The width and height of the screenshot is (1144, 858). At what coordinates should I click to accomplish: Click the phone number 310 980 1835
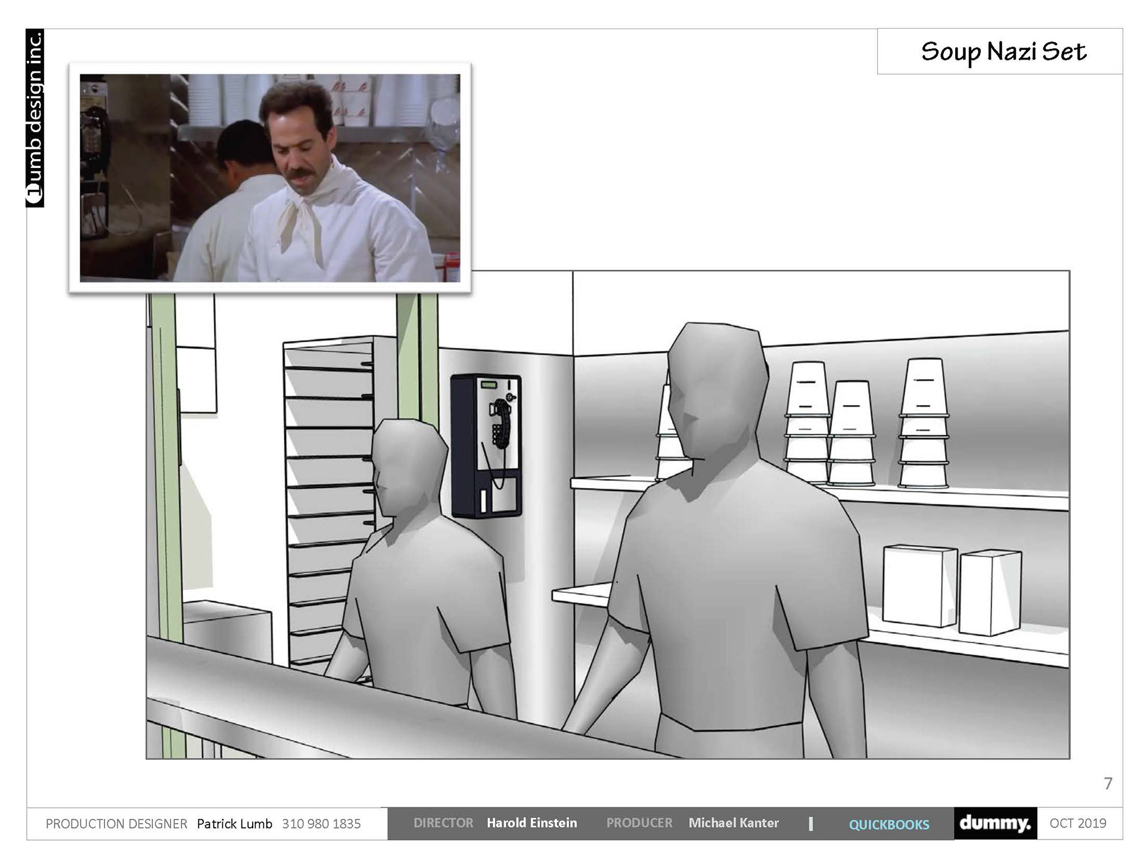click(x=321, y=823)
